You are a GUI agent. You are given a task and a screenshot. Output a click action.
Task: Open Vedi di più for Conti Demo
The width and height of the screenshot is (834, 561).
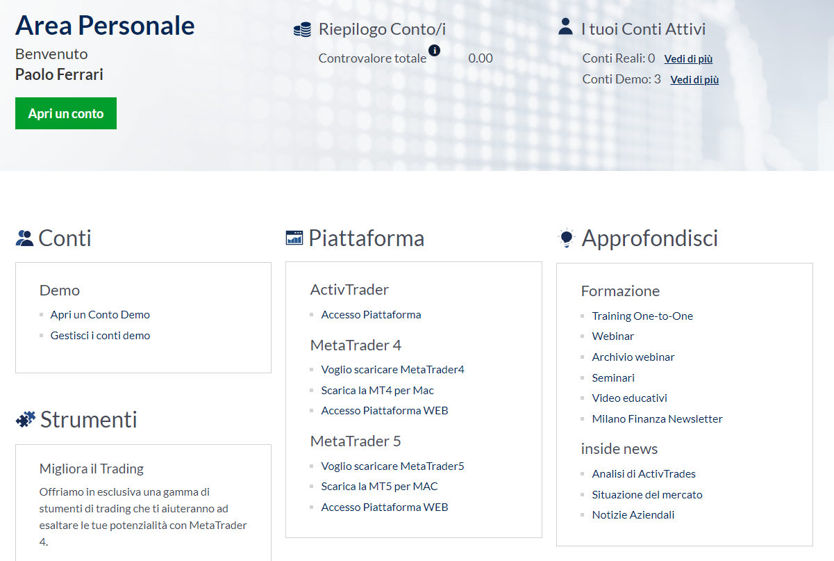pyautogui.click(x=694, y=80)
